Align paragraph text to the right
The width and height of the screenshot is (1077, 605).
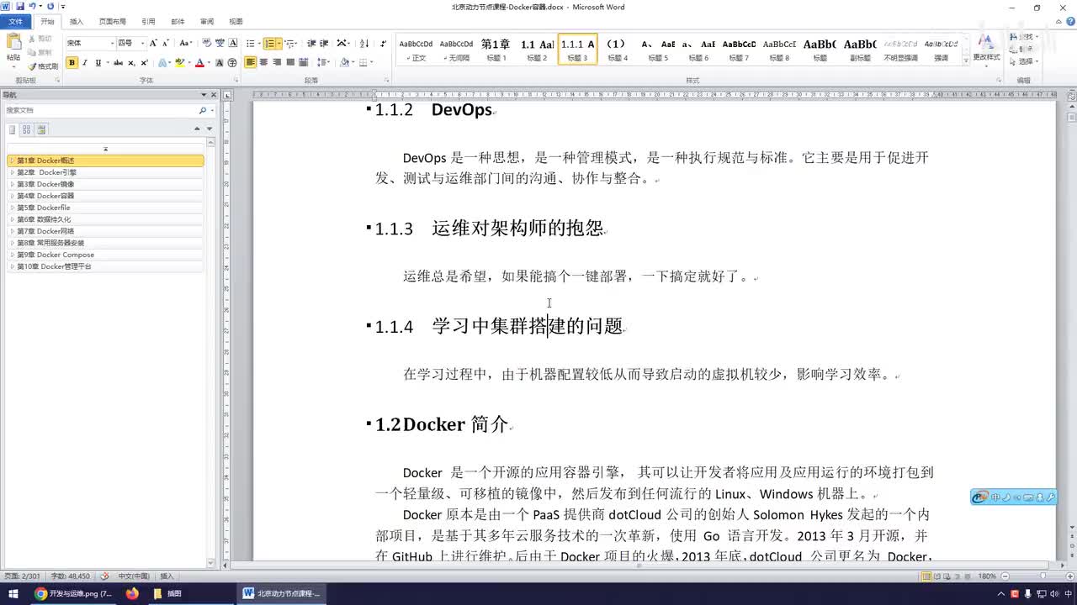pyautogui.click(x=277, y=62)
